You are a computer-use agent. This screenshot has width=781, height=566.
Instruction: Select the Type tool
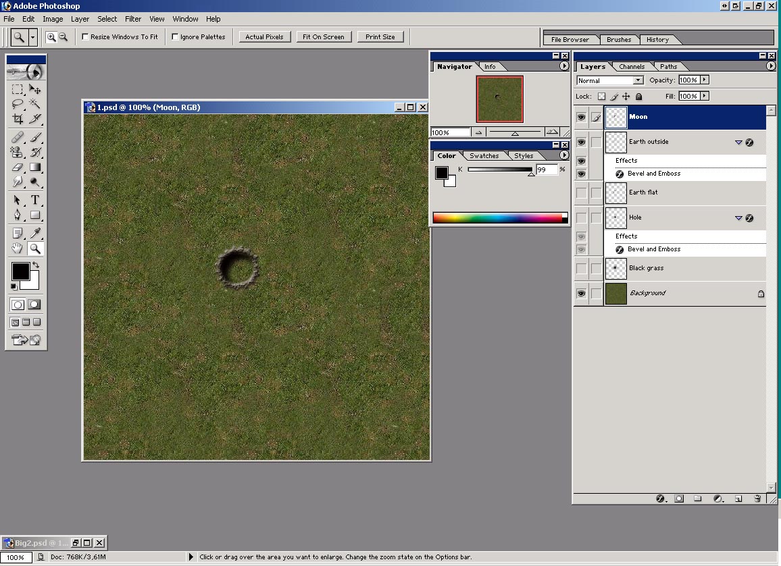tap(35, 200)
